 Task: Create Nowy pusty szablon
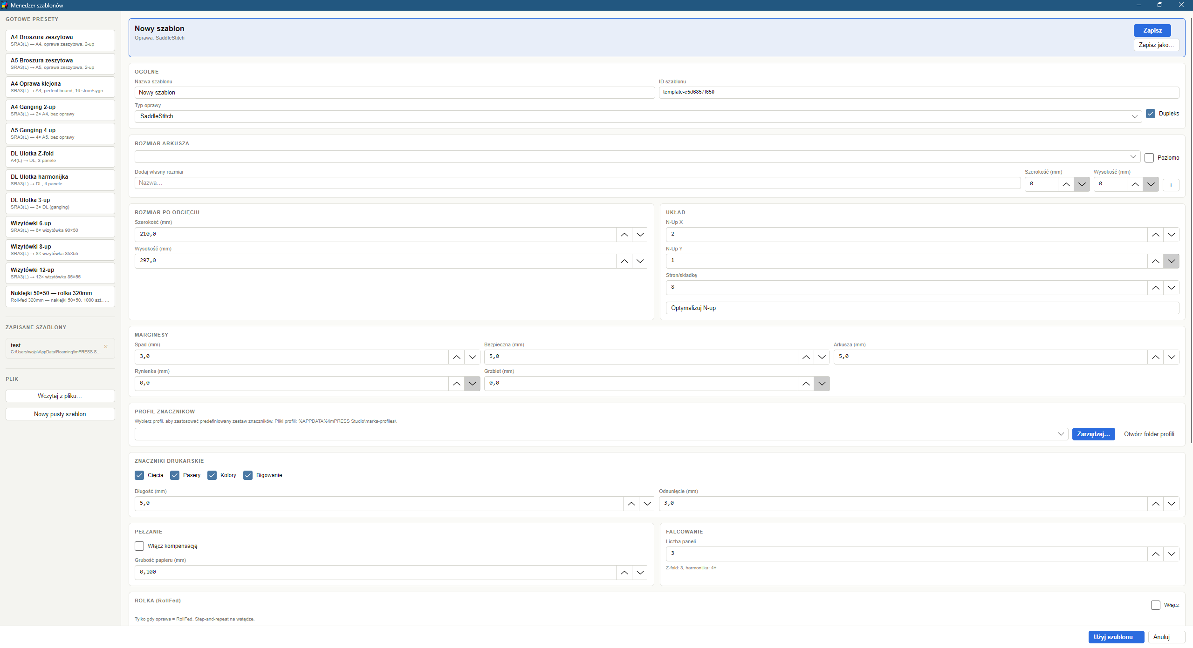60,414
